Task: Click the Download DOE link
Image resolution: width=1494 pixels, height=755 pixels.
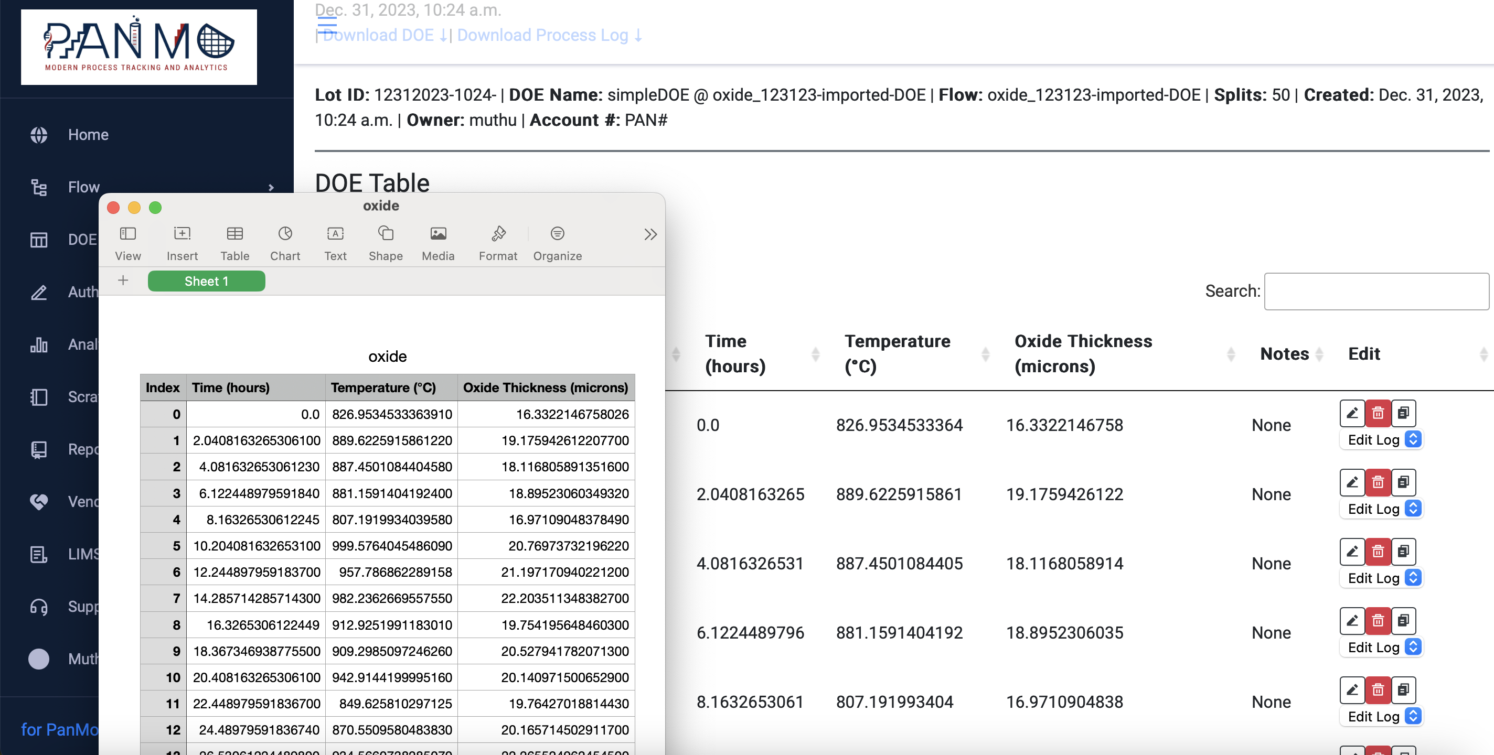Action: (x=385, y=35)
